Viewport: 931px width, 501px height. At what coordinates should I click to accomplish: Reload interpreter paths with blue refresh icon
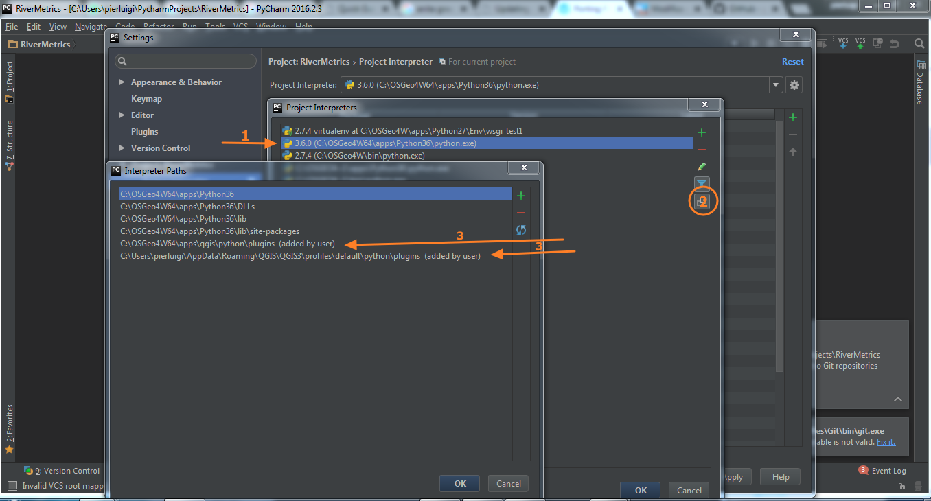[x=520, y=230]
